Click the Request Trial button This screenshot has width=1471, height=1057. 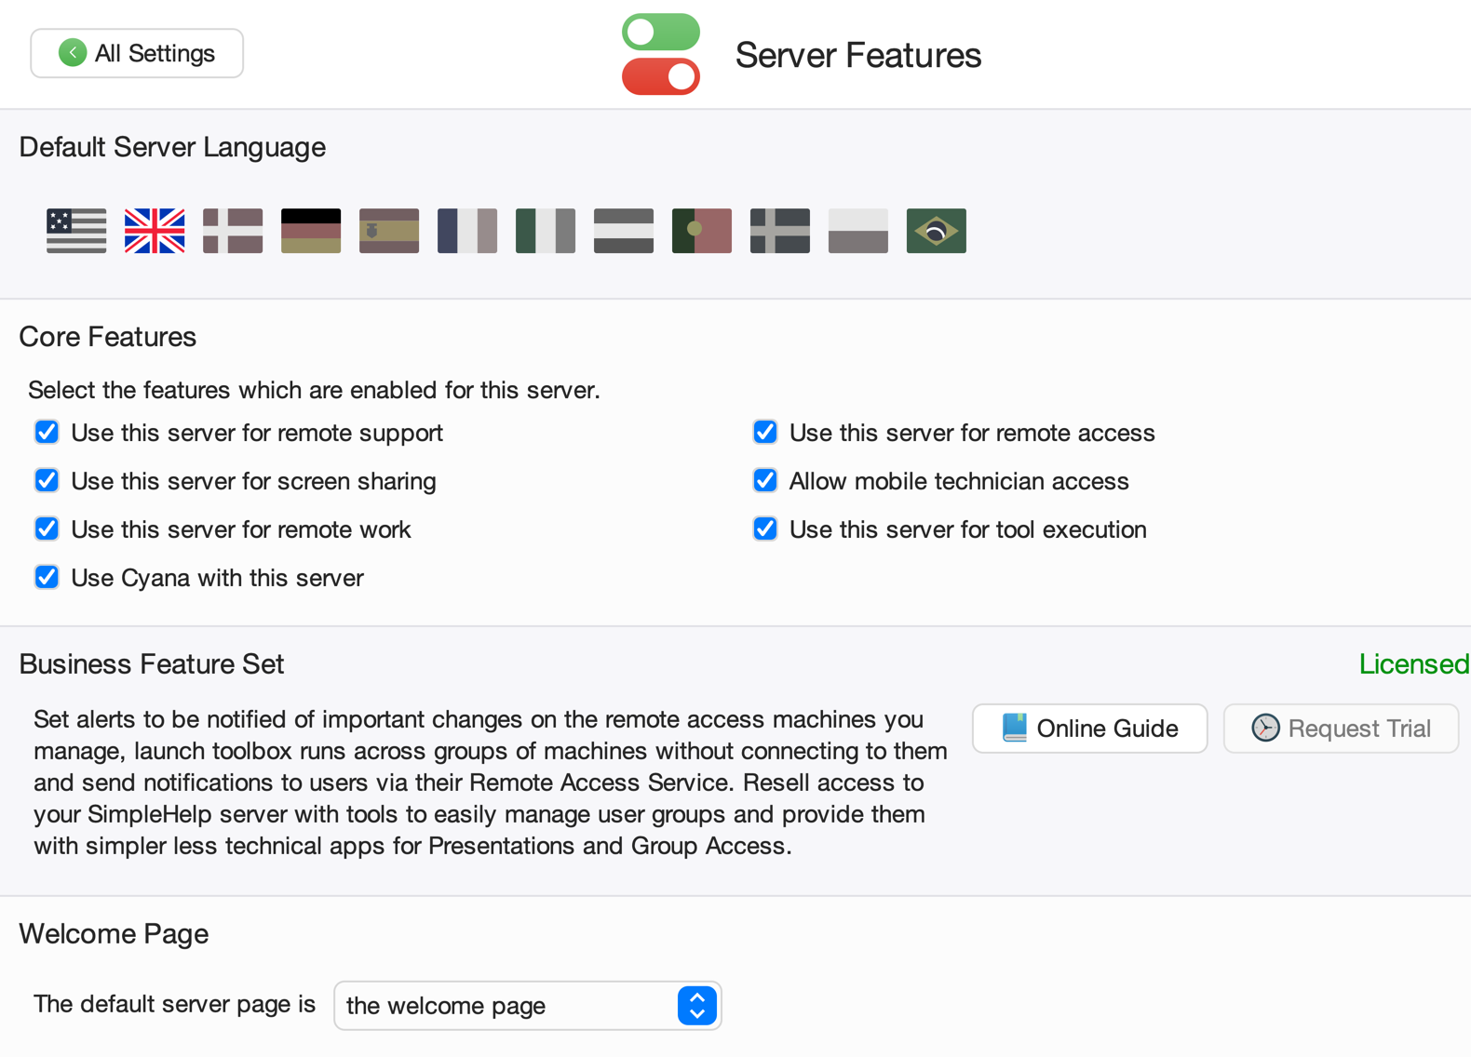click(1341, 729)
